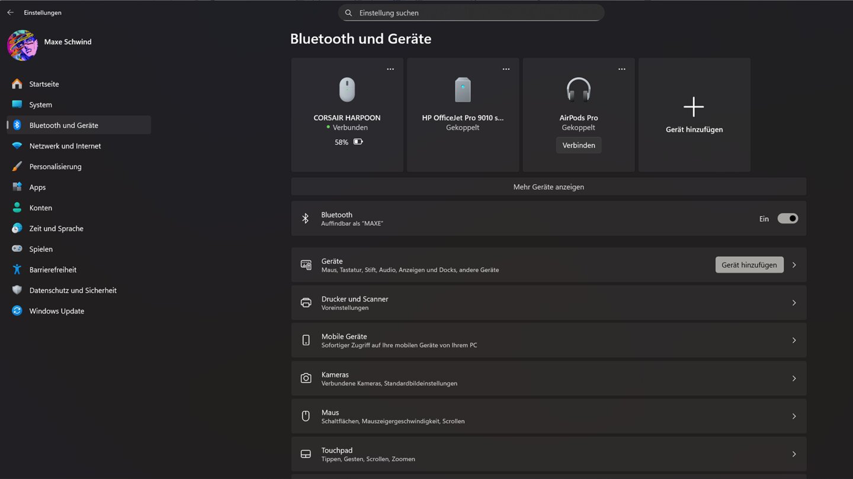Open Personalisierung from the sidebar

(56, 167)
